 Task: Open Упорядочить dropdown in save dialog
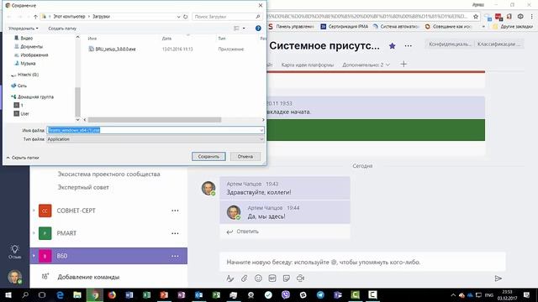[x=24, y=29]
